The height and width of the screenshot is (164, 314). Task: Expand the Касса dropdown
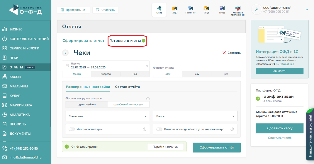coord(195,116)
